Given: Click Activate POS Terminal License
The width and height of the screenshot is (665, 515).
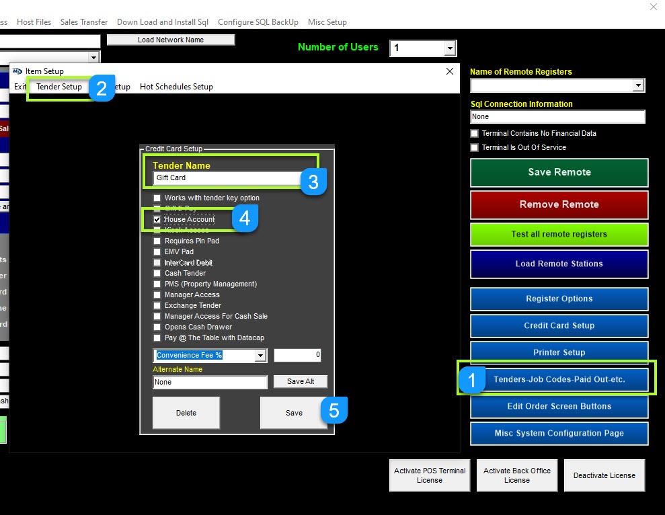Looking at the screenshot, I should coord(429,475).
